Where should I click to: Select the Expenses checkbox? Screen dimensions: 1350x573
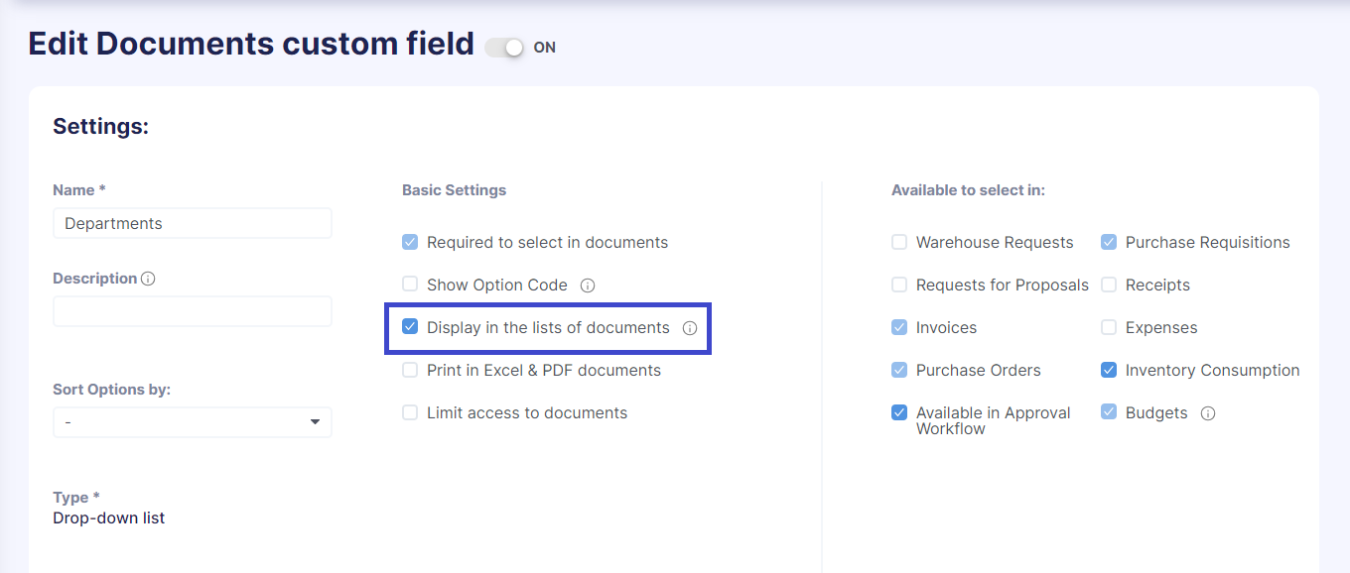pos(1109,327)
